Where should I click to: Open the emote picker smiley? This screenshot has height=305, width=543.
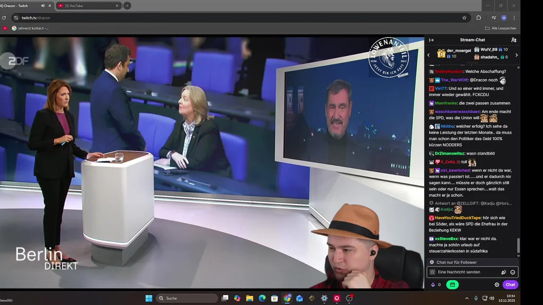pos(512,272)
